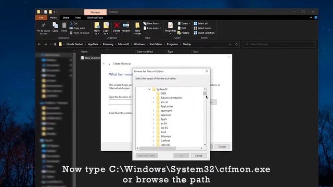Click vertical scrollbar thumb in browse tree
The width and height of the screenshot is (333, 187).
pyautogui.click(x=204, y=94)
